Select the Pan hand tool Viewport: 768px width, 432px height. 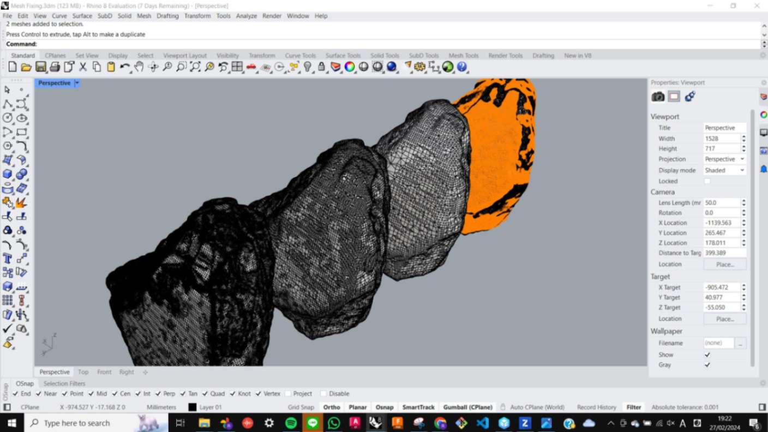139,67
